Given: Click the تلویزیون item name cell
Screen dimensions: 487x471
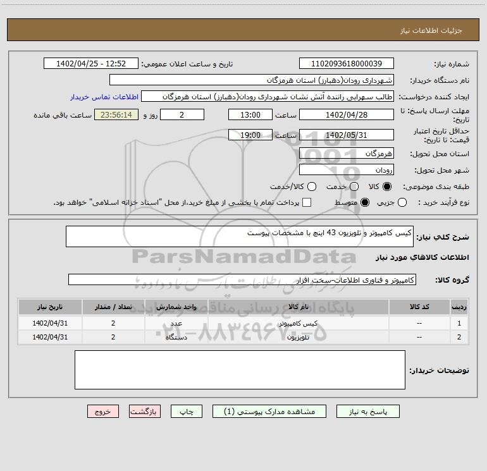Looking at the screenshot, I should (298, 337).
